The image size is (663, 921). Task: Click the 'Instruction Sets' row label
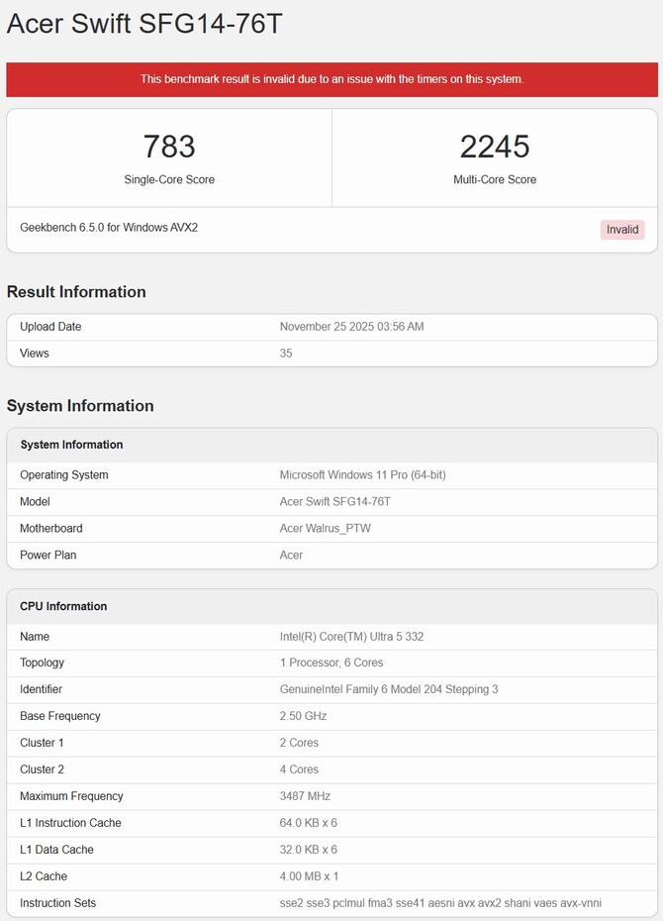point(57,903)
